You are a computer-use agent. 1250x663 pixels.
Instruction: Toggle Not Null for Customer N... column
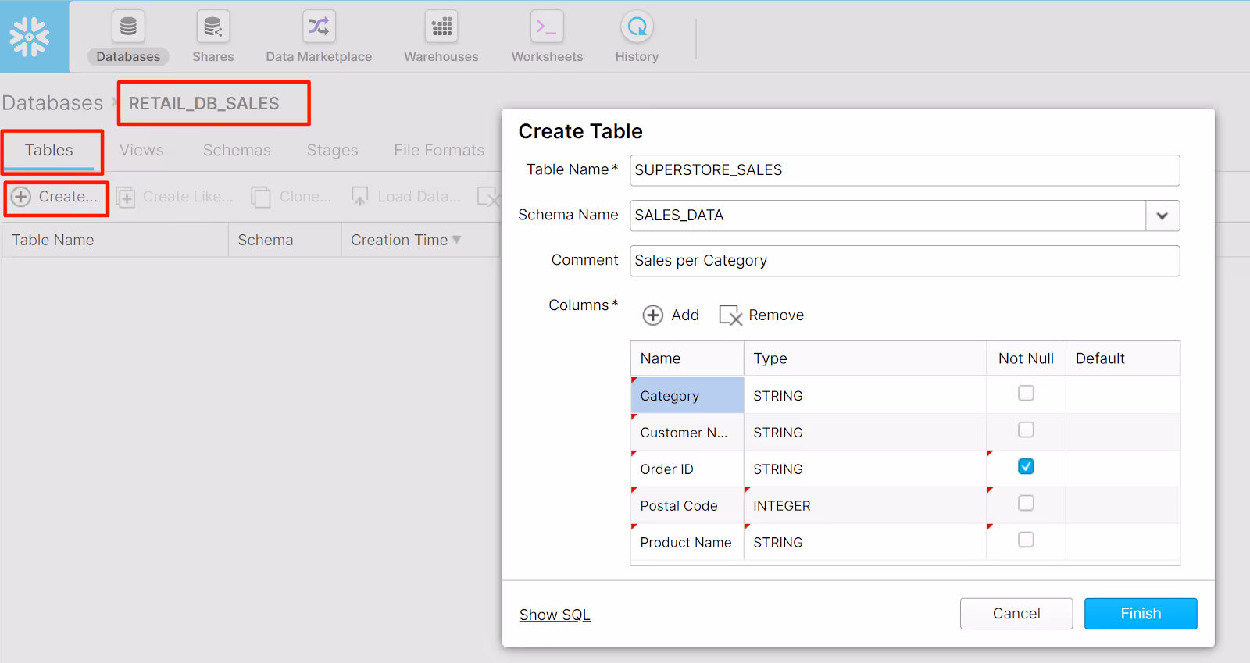pyautogui.click(x=1026, y=430)
